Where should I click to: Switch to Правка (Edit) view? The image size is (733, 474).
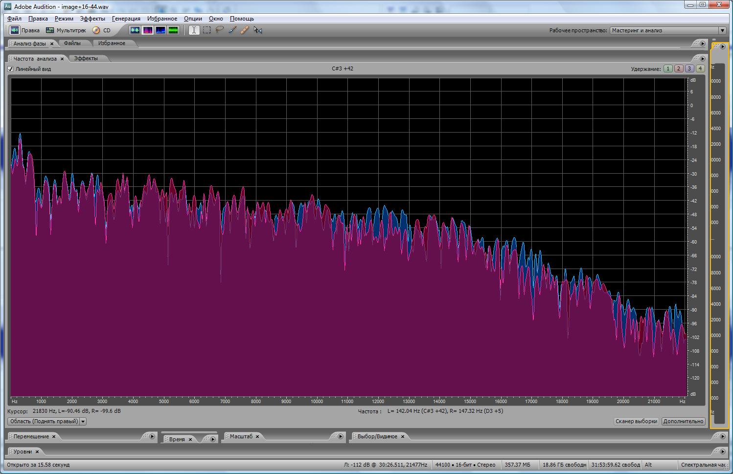click(x=25, y=30)
